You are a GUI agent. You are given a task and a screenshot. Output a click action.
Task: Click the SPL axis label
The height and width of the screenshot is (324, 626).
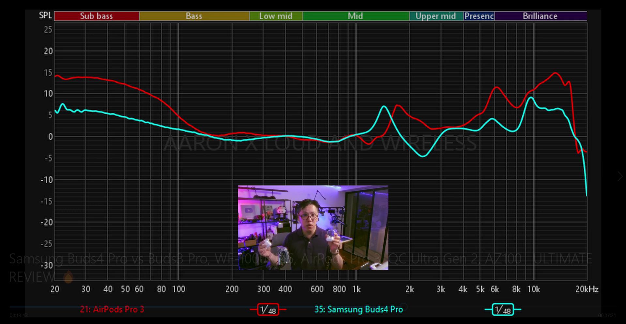(45, 15)
